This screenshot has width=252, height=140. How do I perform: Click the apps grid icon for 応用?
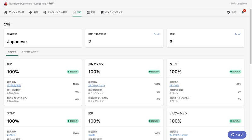click(x=88, y=12)
